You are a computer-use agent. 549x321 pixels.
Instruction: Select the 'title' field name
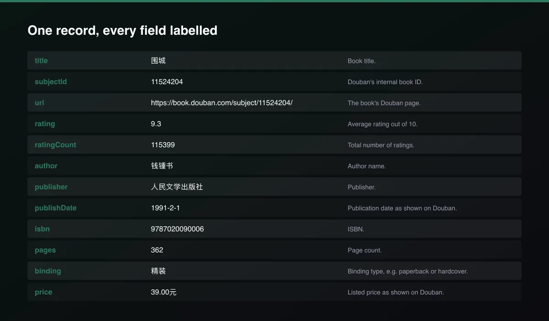click(41, 60)
